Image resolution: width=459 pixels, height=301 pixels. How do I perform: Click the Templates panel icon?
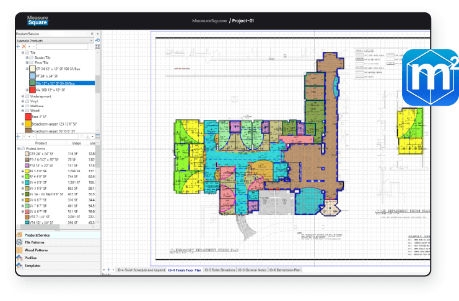[x=19, y=265]
